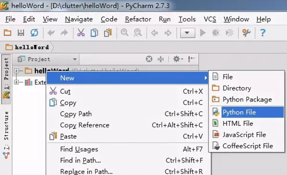The image size is (287, 175).
Task: Expand the helloWord project tree node
Action: click(x=16, y=71)
